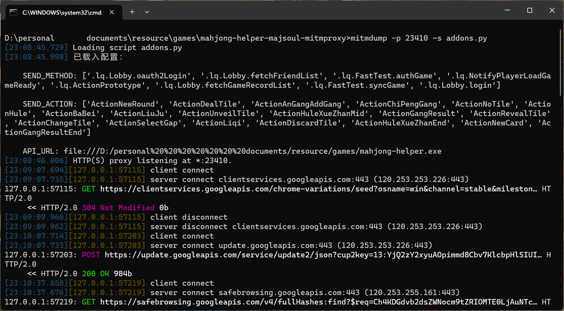Select the C:\WINDOWS\system32\cmd tab
This screenshot has height=311, width=564.
[62, 13]
